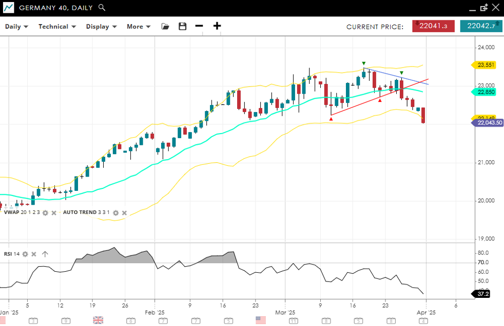
Task: Zoom in using the plus icon
Action: pyautogui.click(x=217, y=26)
